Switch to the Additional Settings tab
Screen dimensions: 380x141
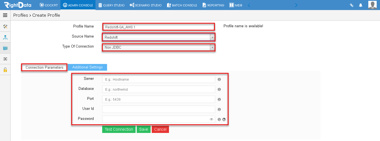pos(87,67)
